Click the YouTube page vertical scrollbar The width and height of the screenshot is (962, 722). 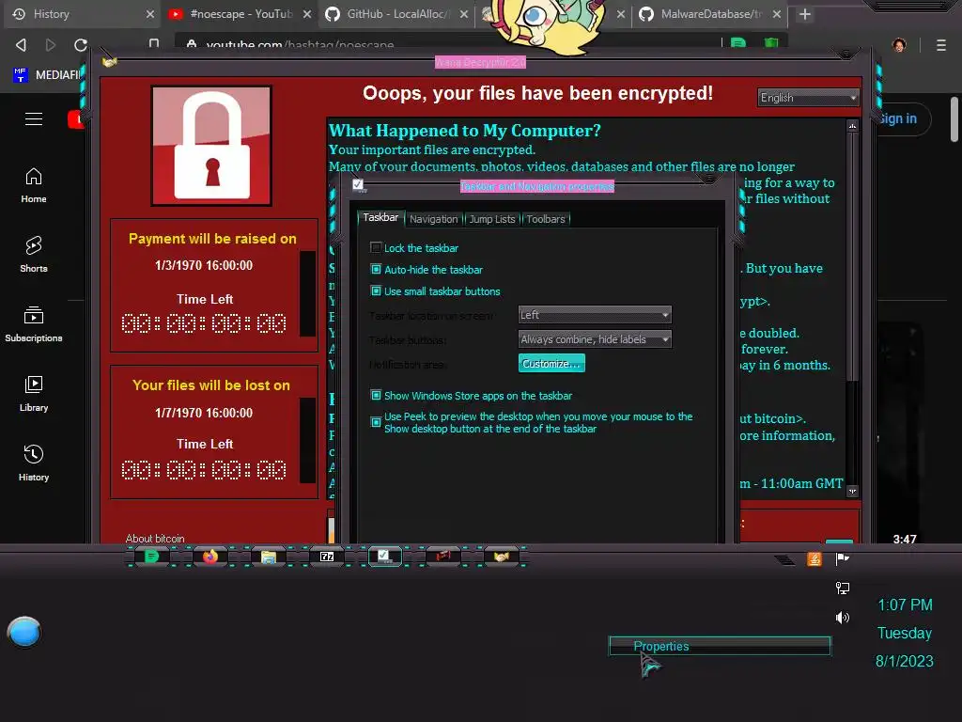point(954,119)
